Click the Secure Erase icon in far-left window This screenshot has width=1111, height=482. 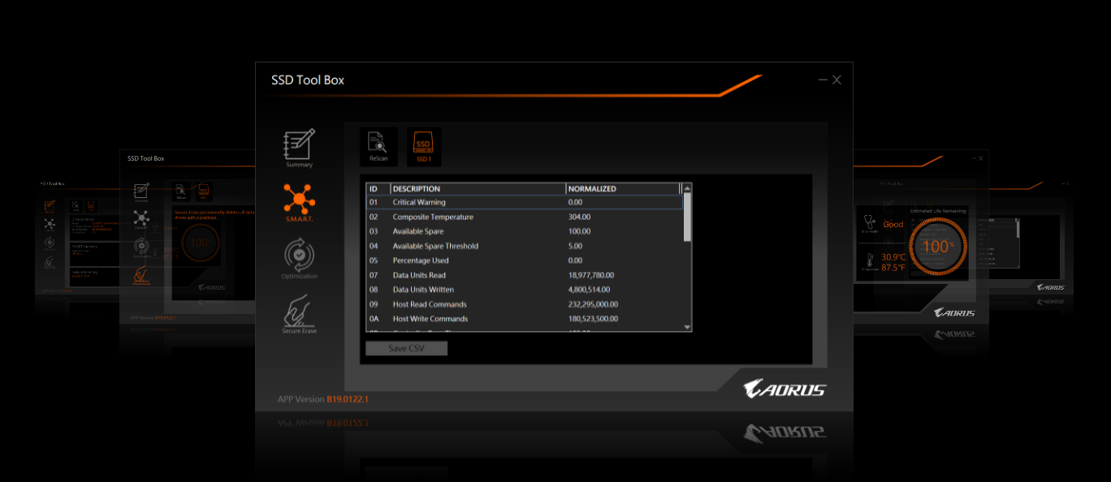click(x=50, y=261)
